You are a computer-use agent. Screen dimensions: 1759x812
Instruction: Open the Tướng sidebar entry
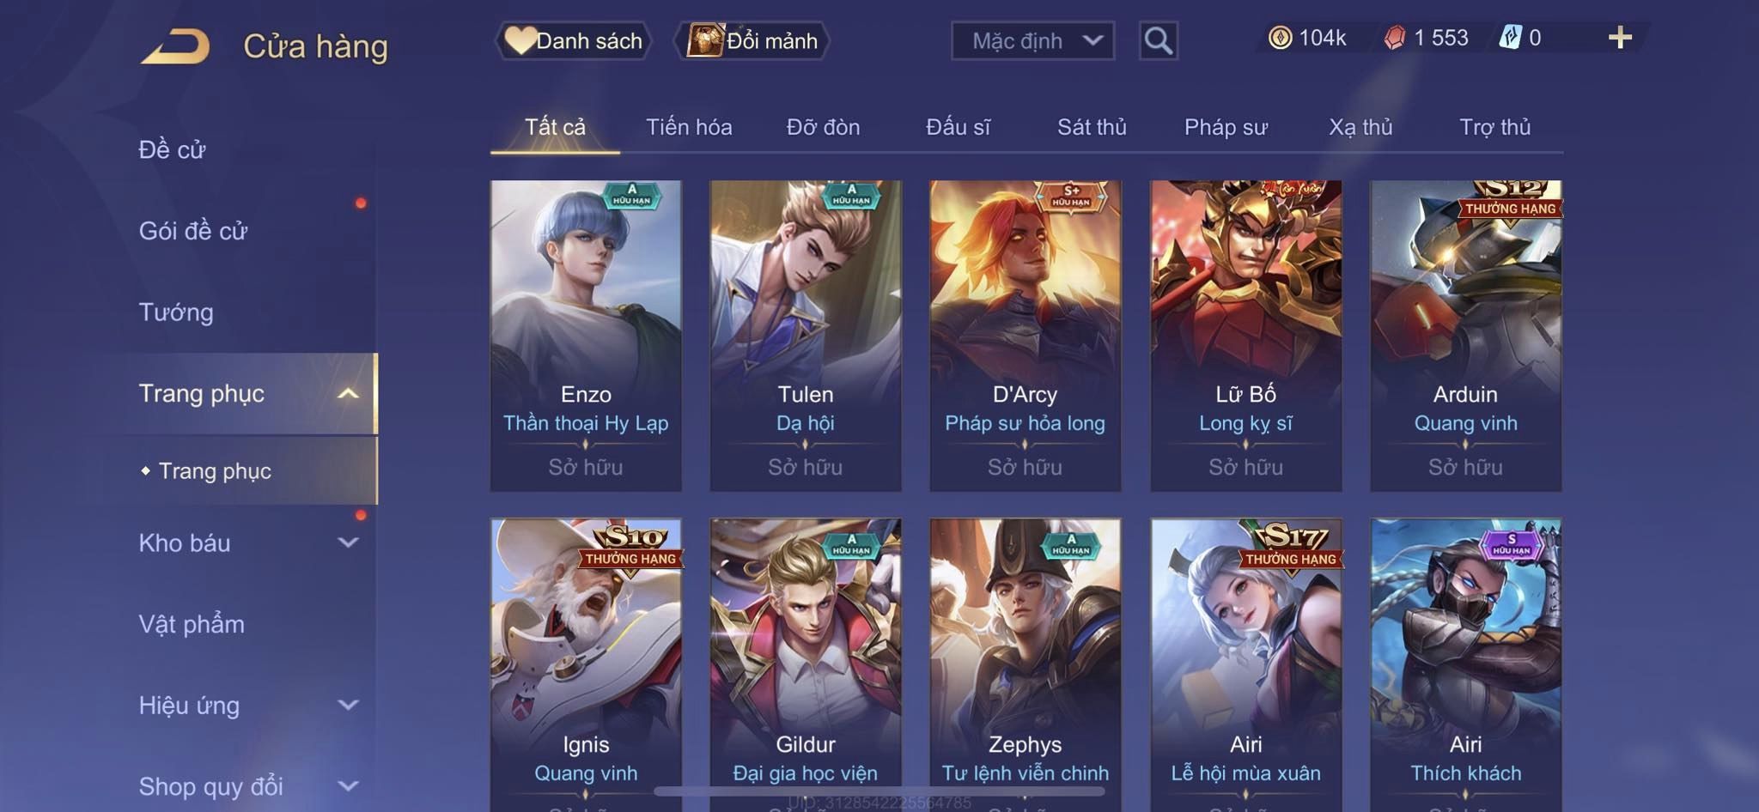click(176, 312)
